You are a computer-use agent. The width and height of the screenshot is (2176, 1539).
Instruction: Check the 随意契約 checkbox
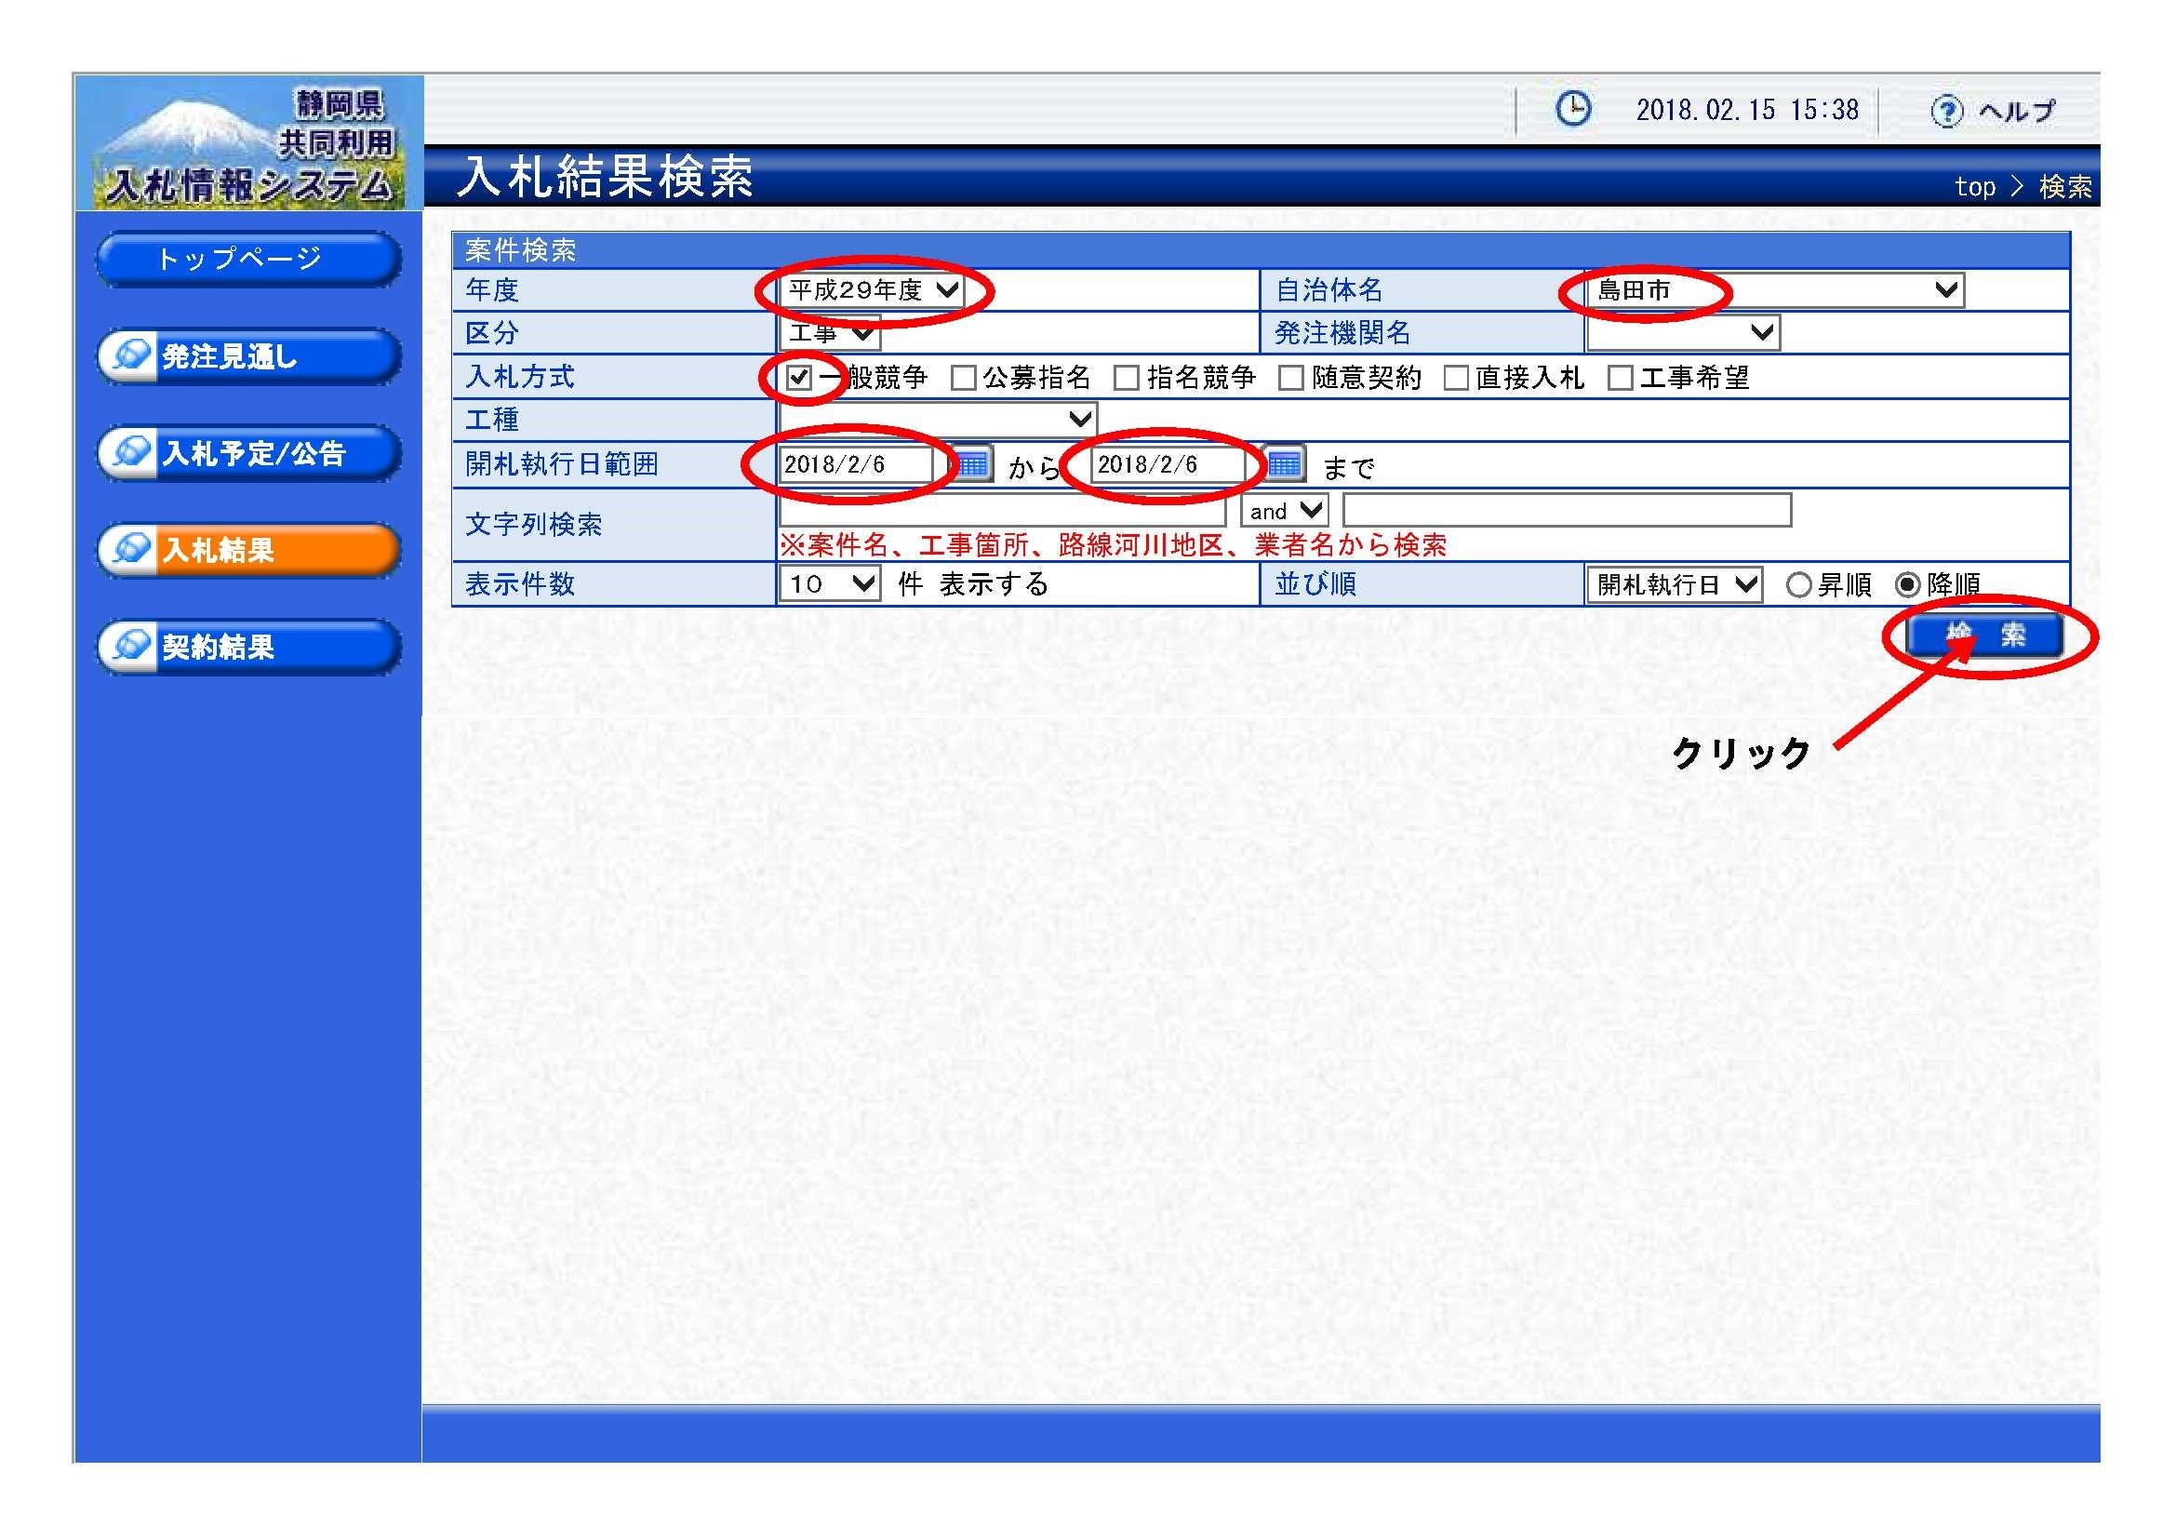point(1291,377)
